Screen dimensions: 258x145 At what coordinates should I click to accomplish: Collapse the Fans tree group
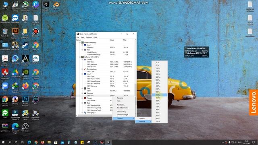coord(82,89)
